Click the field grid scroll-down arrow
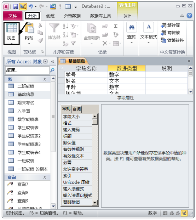Screen dimensions: 196x220 click(190, 92)
